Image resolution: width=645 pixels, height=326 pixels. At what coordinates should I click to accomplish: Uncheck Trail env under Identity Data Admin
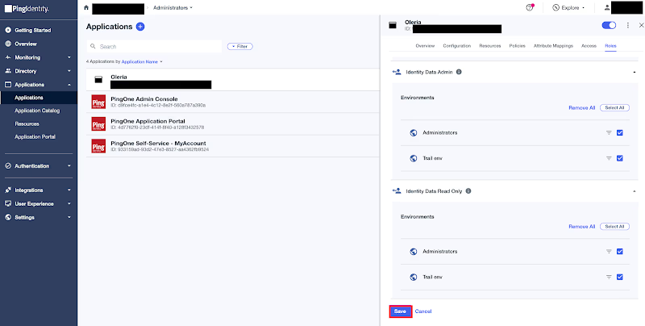coord(619,158)
